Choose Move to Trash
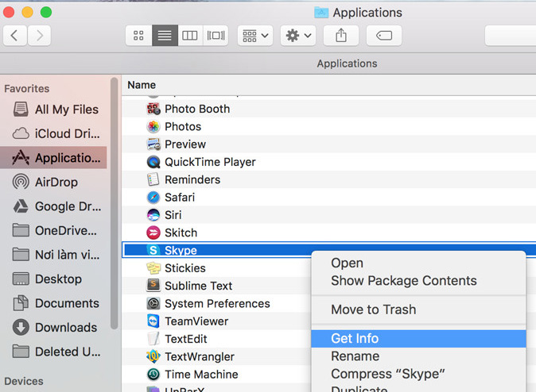The width and height of the screenshot is (536, 392). (x=418, y=309)
